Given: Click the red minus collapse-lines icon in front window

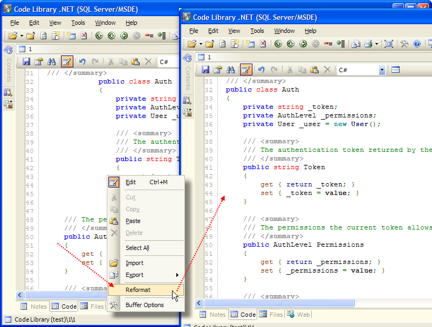Looking at the screenshot, I should [x=328, y=44].
